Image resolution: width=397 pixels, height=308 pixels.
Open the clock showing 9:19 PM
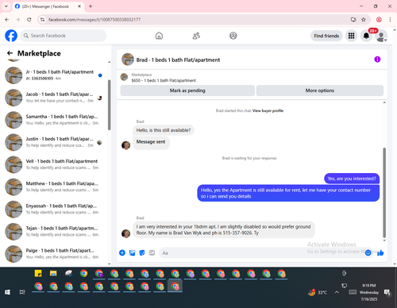click(369, 292)
